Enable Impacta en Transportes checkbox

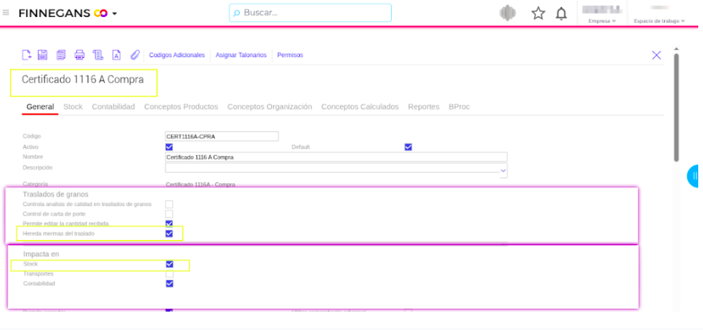170,274
